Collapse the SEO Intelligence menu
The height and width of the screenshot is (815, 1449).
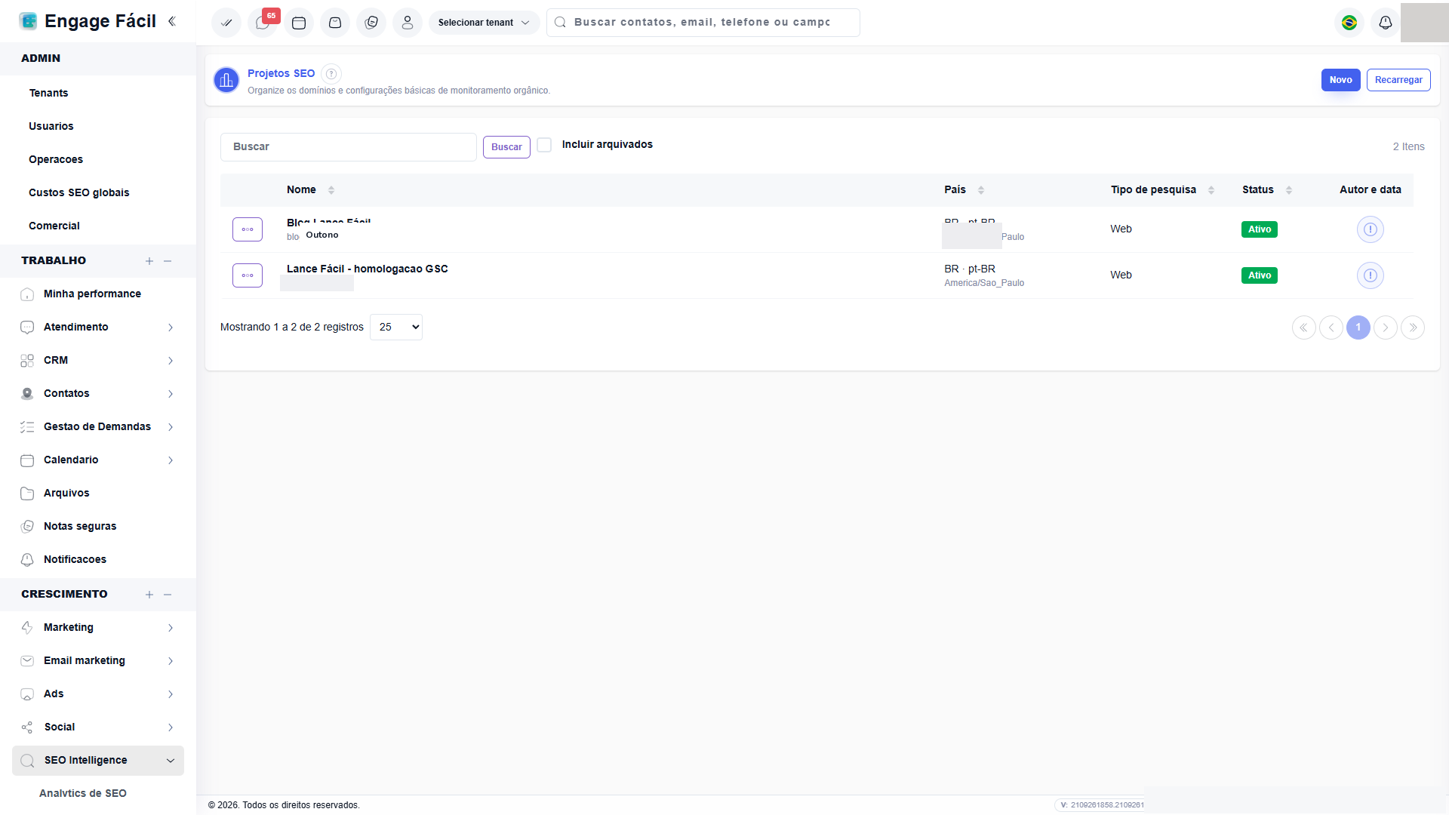98,760
